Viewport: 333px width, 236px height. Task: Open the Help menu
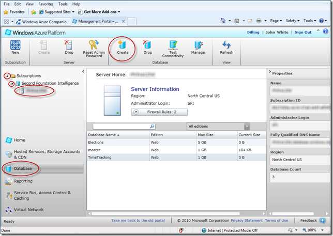click(76, 4)
